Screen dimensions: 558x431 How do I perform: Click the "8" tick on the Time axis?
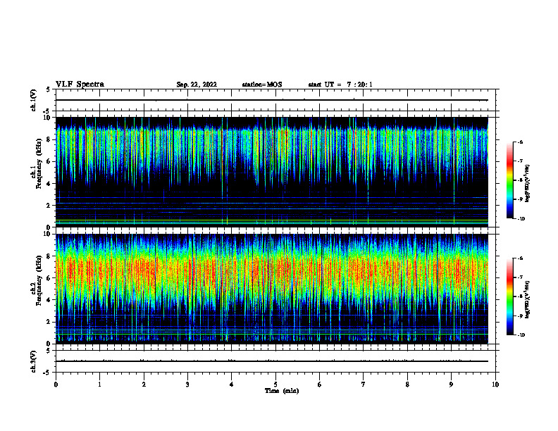click(407, 385)
